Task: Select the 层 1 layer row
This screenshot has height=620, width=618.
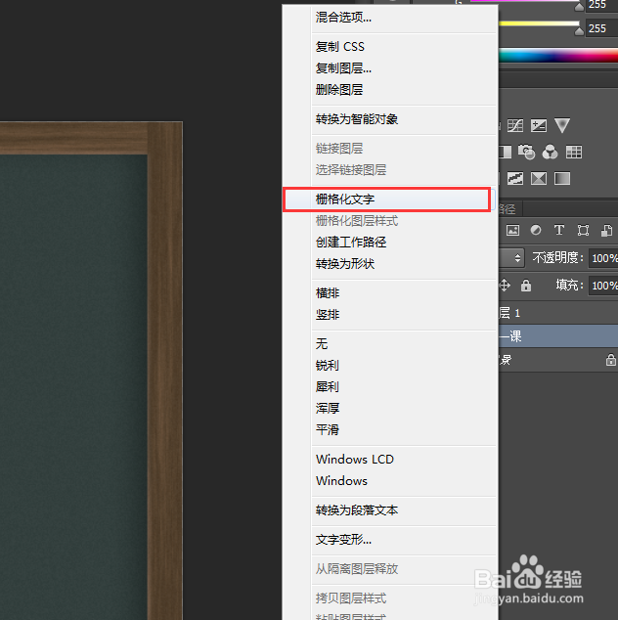Action: pos(558,313)
